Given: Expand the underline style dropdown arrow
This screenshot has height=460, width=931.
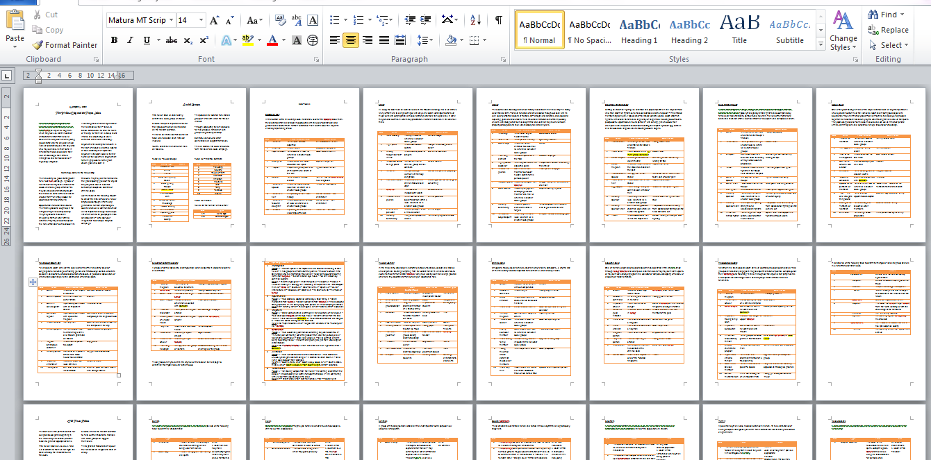Looking at the screenshot, I should pos(158,40).
